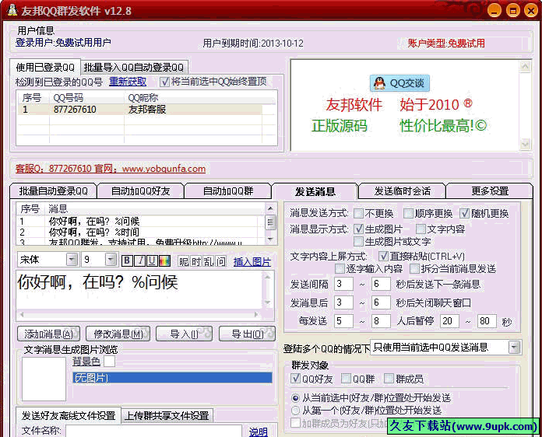
Task: Maximize the 友邦QQ群发软件 window
Action: click(x=513, y=10)
